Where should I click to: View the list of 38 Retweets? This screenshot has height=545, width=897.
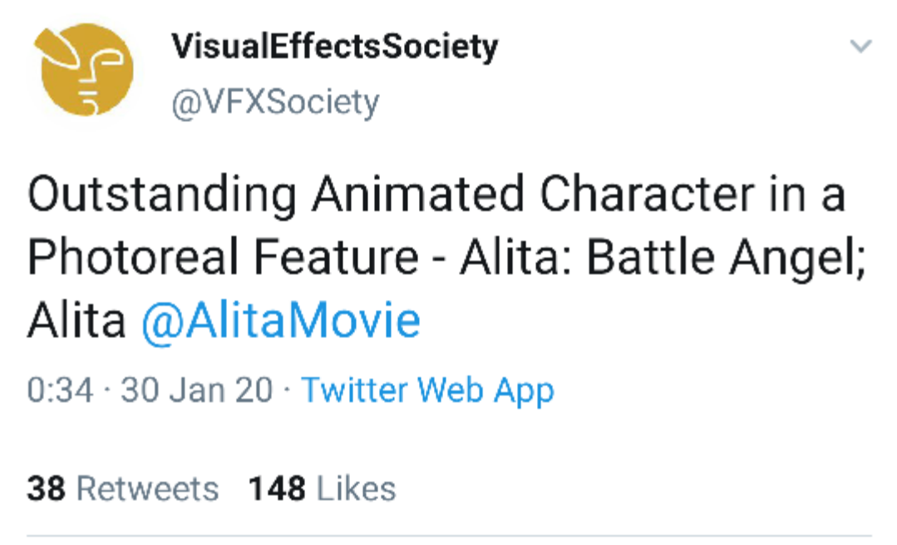tap(123, 489)
